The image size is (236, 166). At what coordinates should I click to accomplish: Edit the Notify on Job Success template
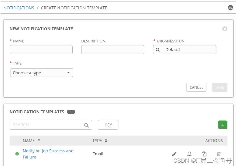pyautogui.click(x=174, y=154)
